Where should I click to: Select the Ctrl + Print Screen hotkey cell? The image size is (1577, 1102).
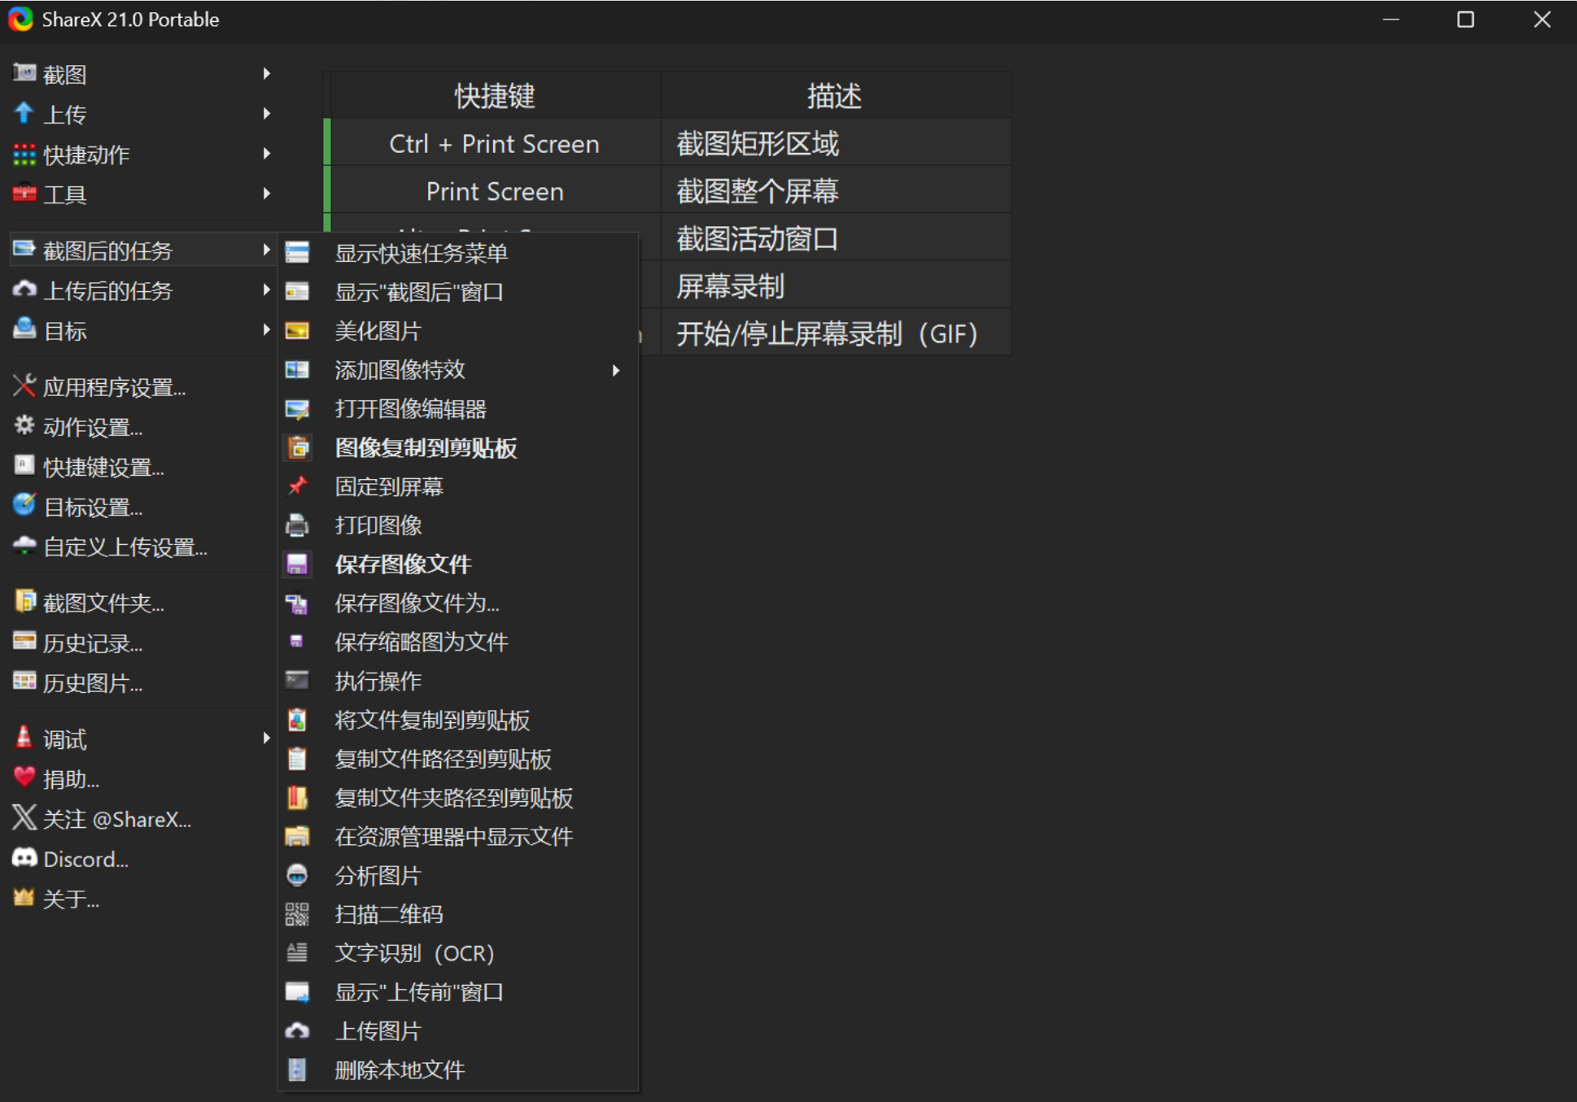(x=495, y=143)
